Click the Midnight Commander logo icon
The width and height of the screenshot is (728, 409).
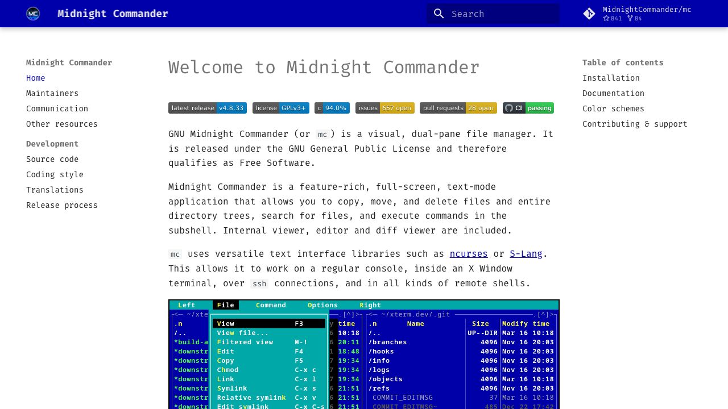pyautogui.click(x=33, y=14)
